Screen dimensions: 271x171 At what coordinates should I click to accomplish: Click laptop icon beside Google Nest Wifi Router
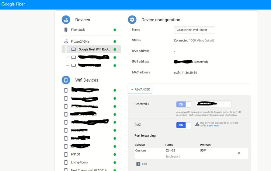click(x=74, y=50)
